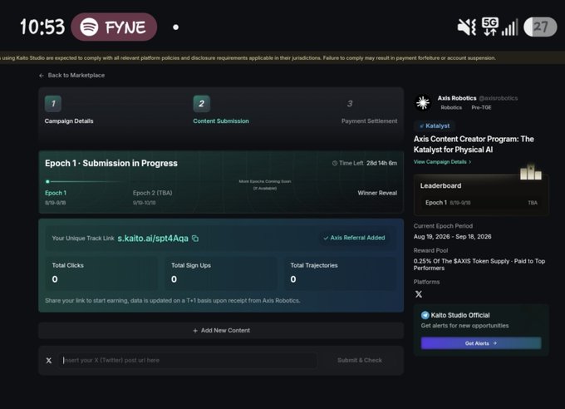Tap the signal strength bars icon
The height and width of the screenshot is (409, 565).
510,27
